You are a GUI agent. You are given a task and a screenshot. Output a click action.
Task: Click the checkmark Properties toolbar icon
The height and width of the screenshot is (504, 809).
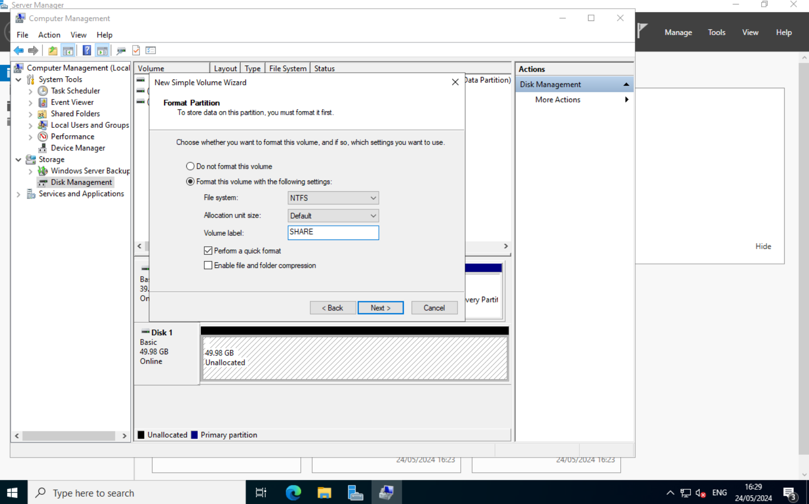pyautogui.click(x=136, y=50)
